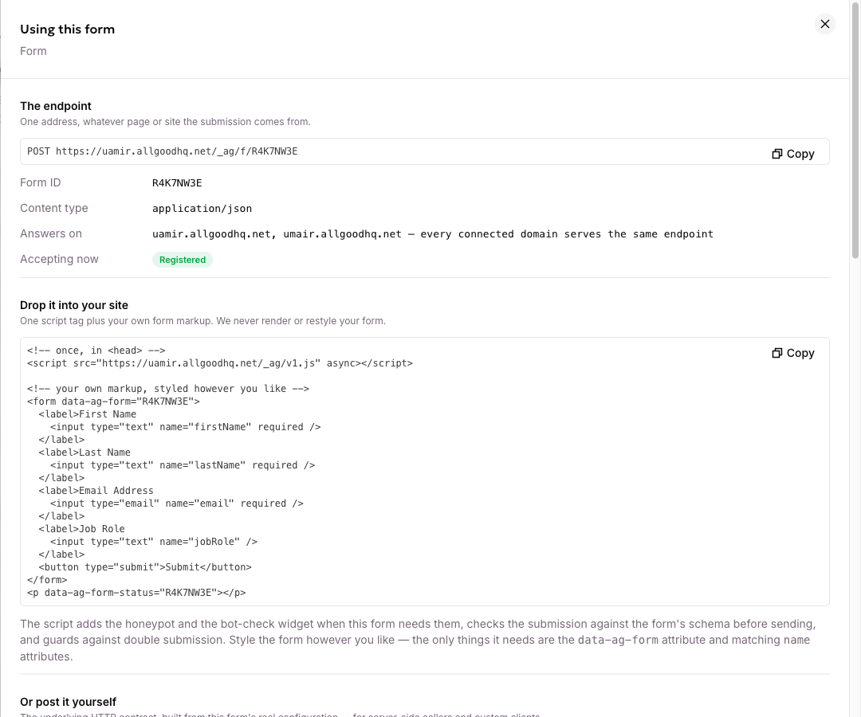Click the Job Role label code line
This screenshot has height=717, width=861.
tap(82, 529)
